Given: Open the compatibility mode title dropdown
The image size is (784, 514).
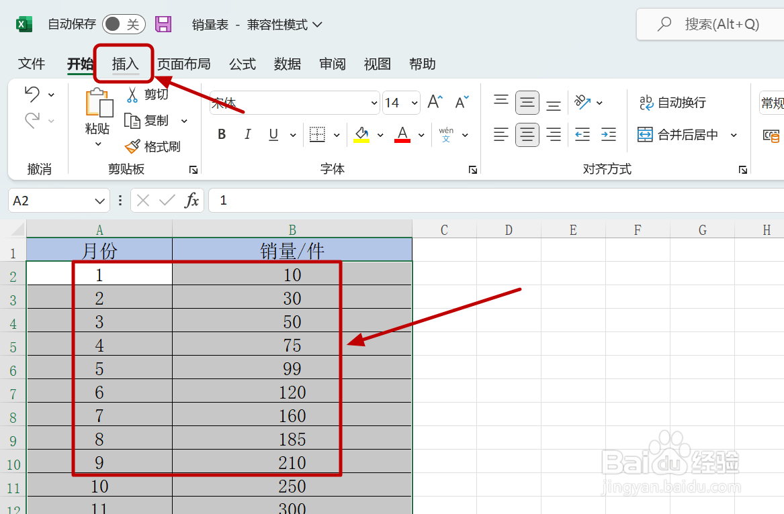Looking at the screenshot, I should (317, 24).
